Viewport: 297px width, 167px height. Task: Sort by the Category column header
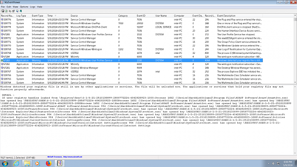127,16
